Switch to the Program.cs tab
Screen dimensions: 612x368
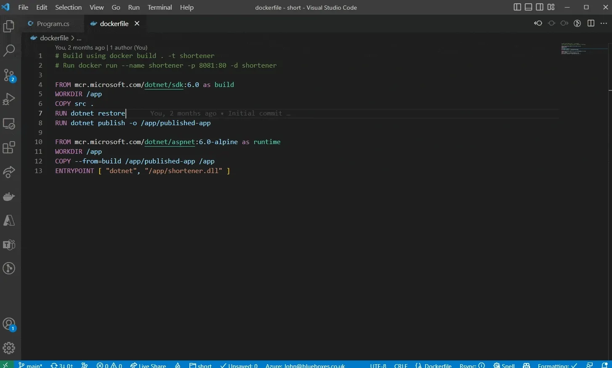click(x=53, y=24)
